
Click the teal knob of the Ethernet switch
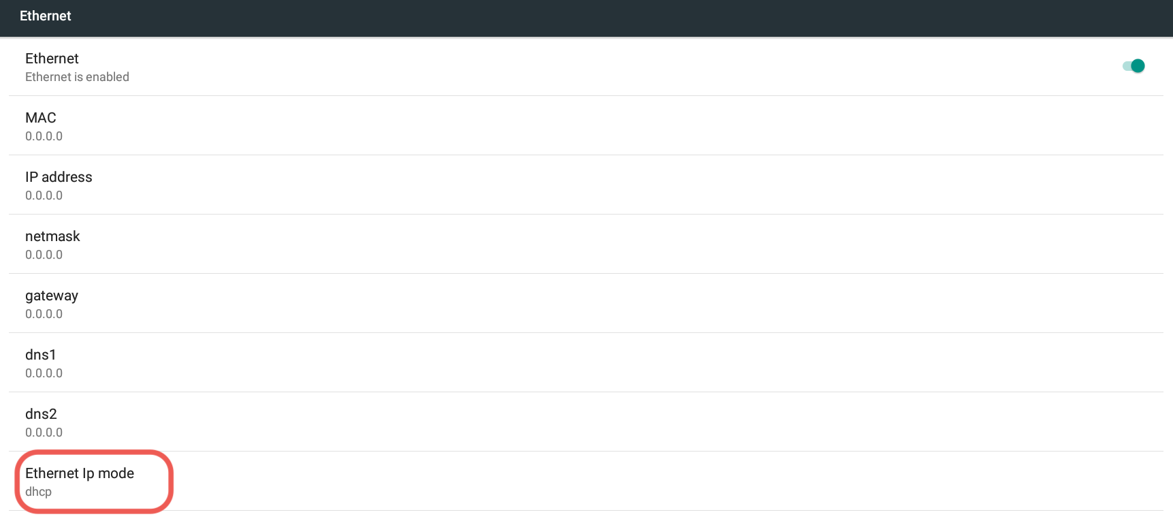click(x=1138, y=66)
